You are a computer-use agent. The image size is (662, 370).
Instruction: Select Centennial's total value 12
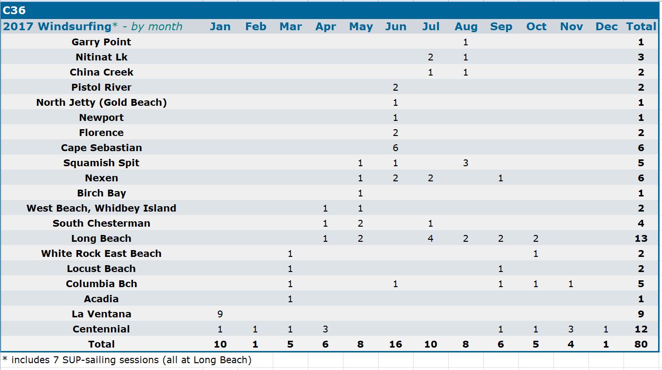(641, 329)
